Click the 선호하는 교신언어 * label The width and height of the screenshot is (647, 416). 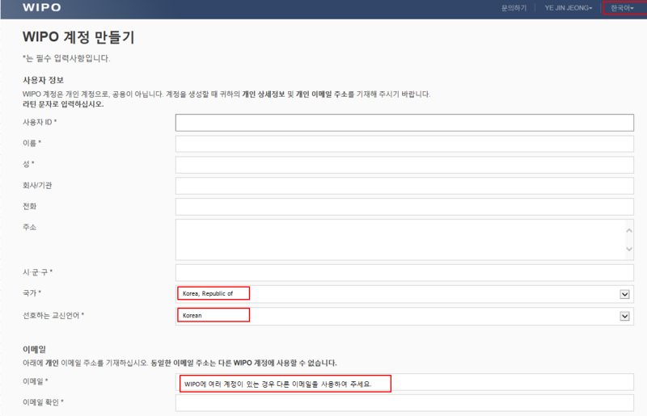[53, 315]
